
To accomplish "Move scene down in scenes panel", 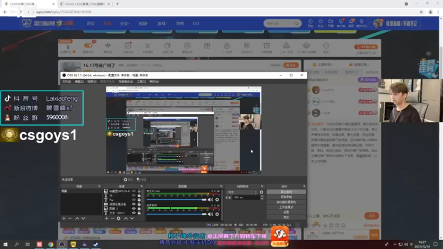I will (83, 218).
